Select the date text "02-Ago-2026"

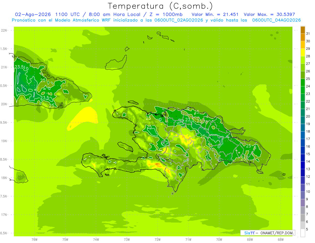[33, 14]
